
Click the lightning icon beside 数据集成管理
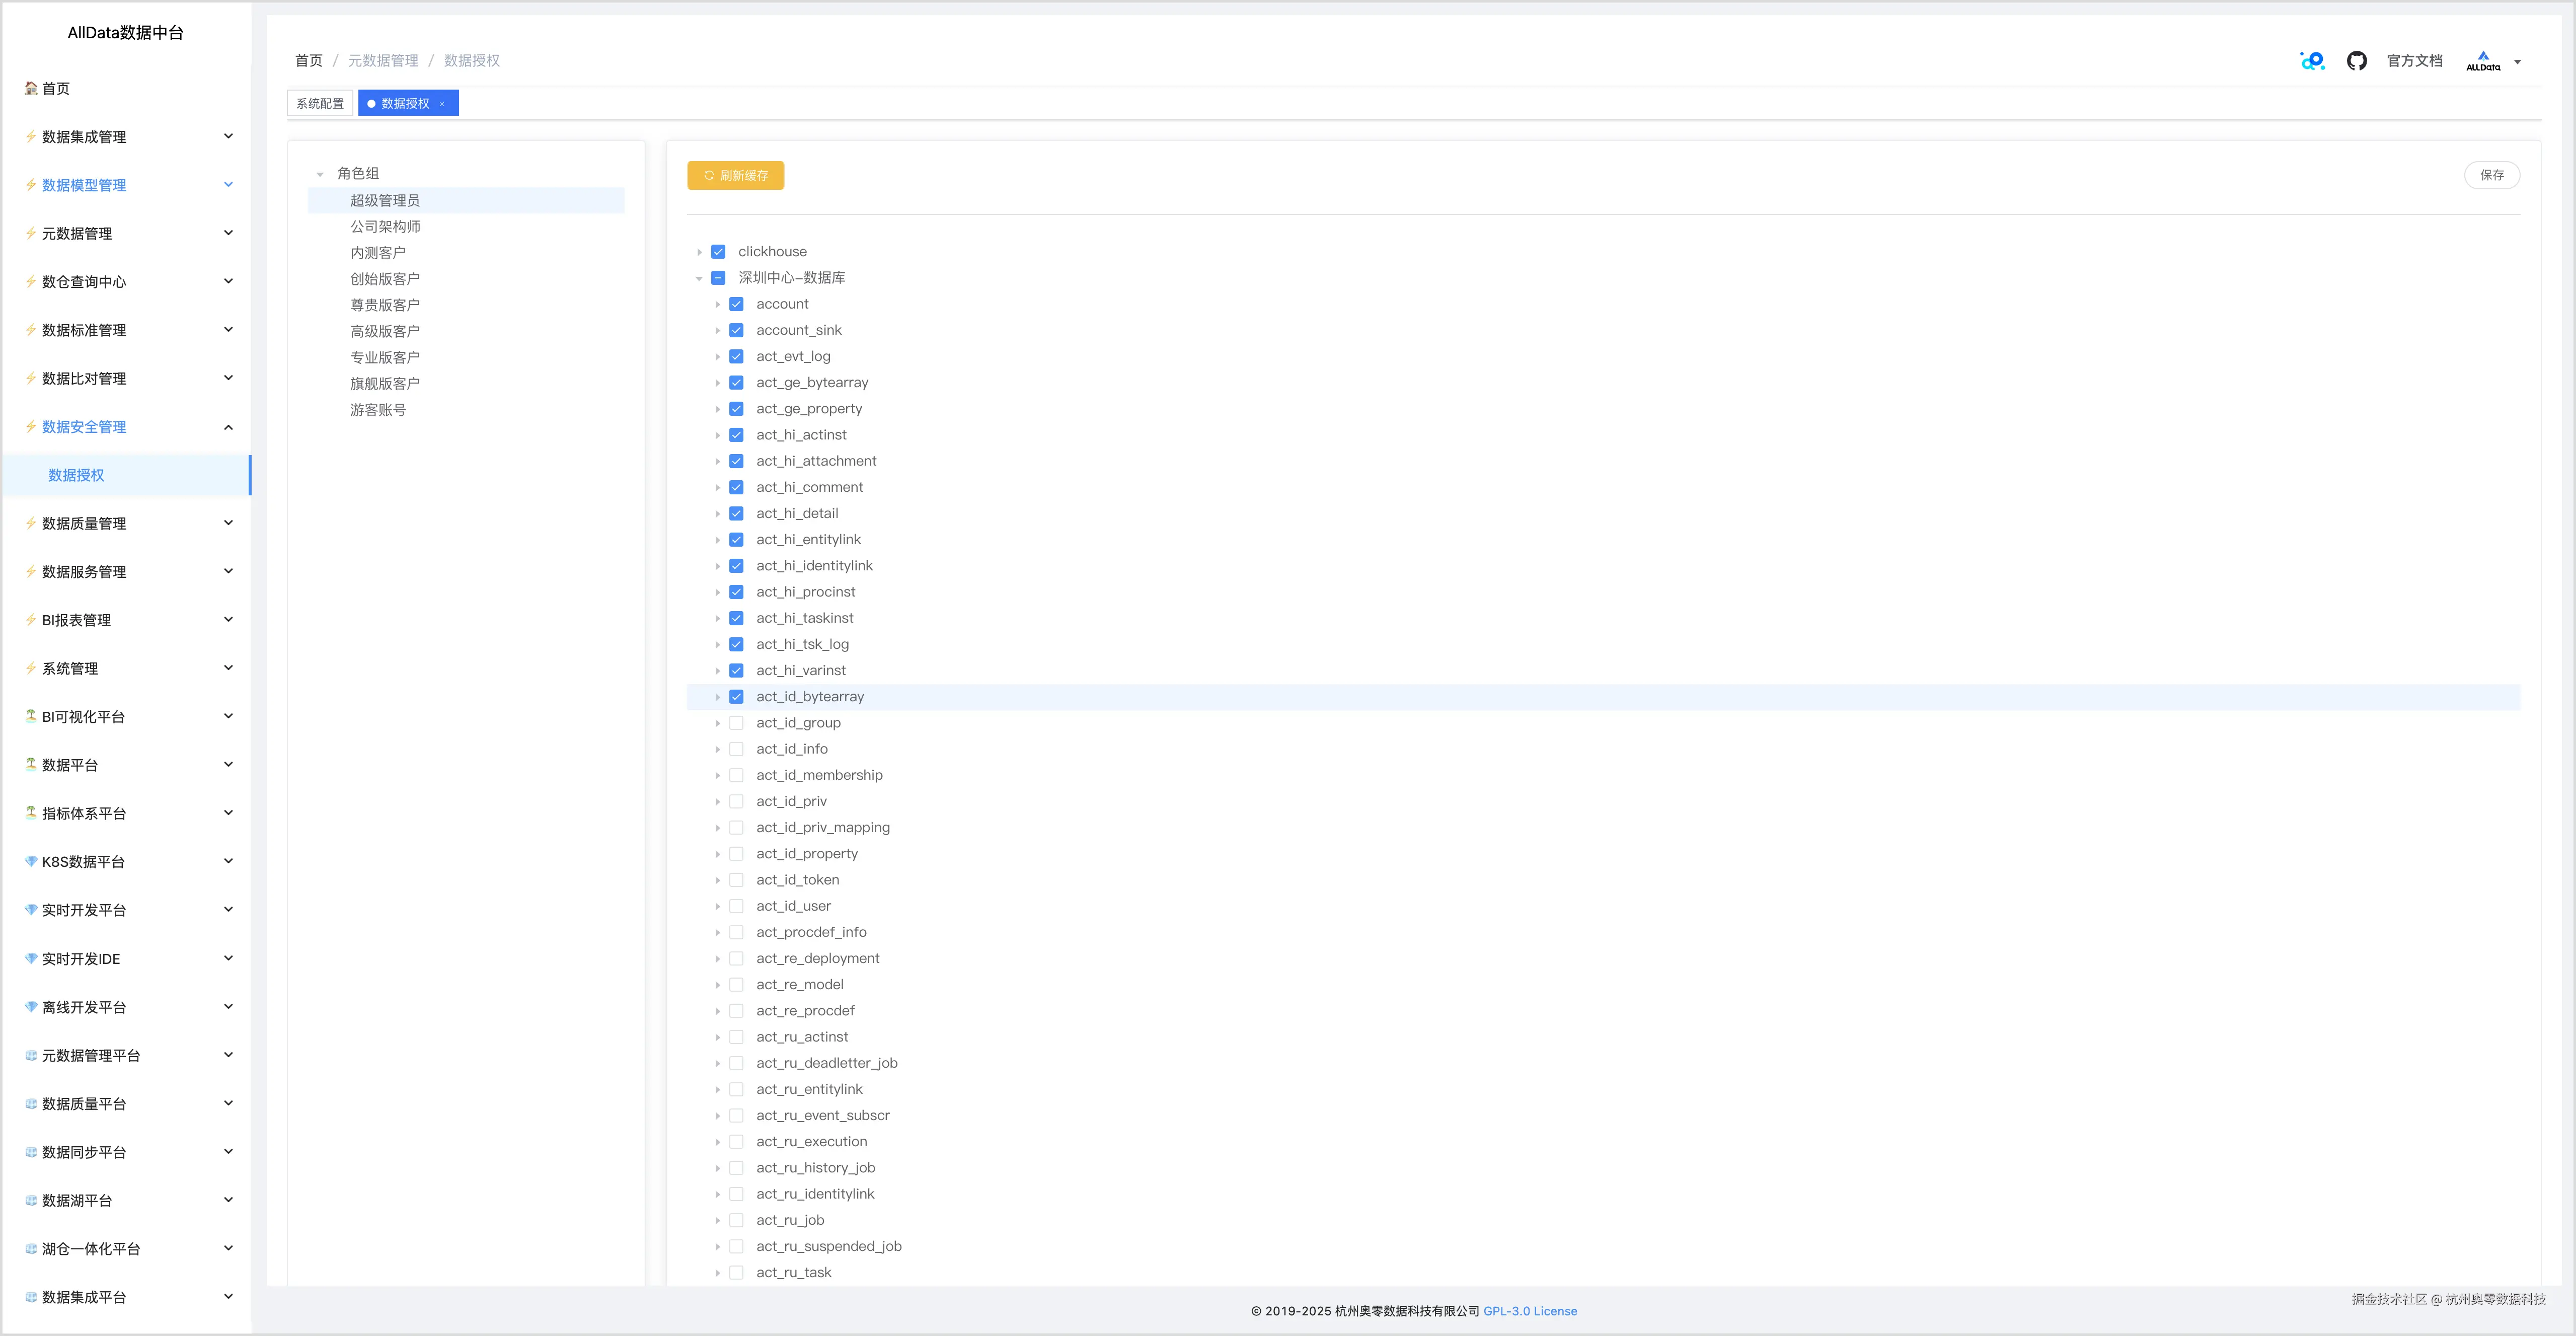pyautogui.click(x=31, y=137)
